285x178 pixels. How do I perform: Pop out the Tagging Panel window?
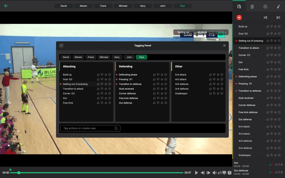point(61,46)
